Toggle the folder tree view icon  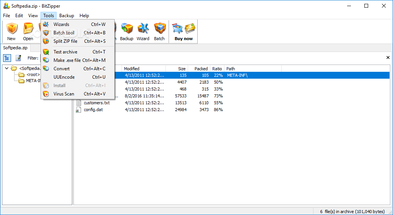(7, 58)
